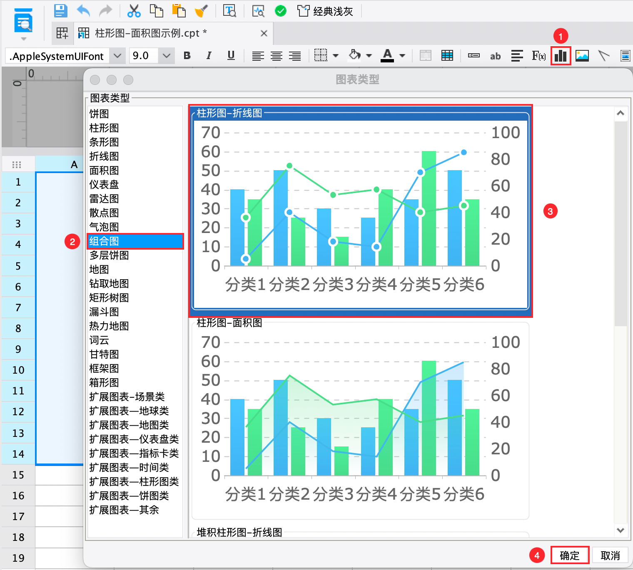This screenshot has height=570, width=633.
Task: Choose 扩展图表—地球类 from the list
Action: tap(135, 411)
